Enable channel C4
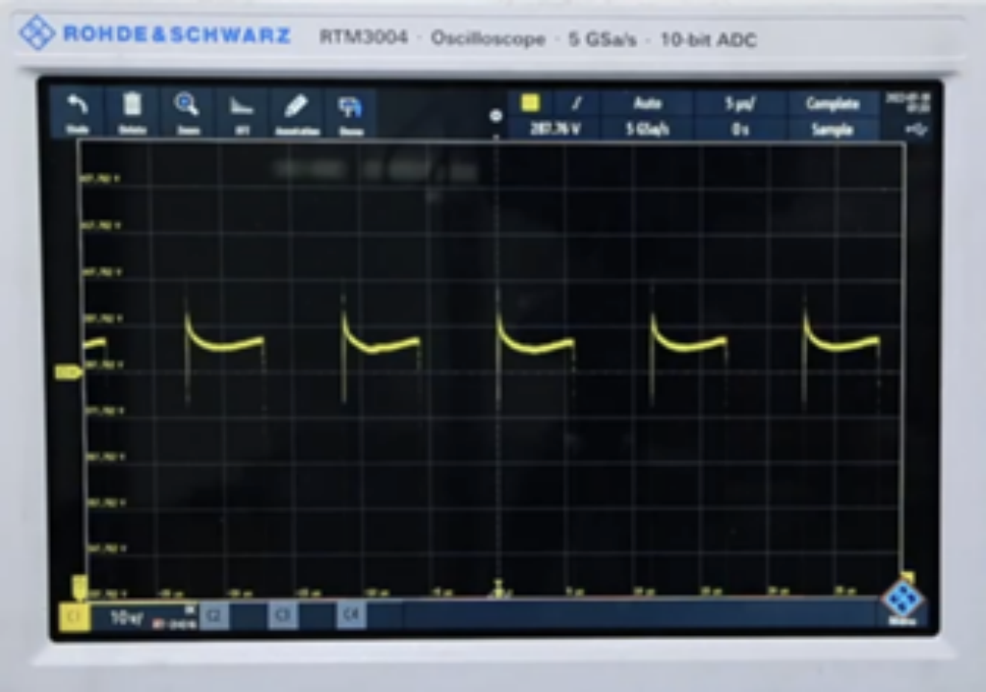986x692 pixels. click(351, 615)
